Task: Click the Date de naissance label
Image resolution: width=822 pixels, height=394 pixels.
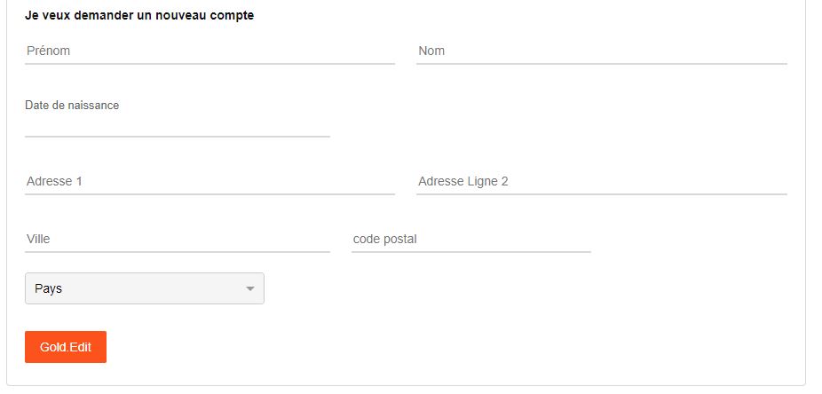Action: [72, 106]
